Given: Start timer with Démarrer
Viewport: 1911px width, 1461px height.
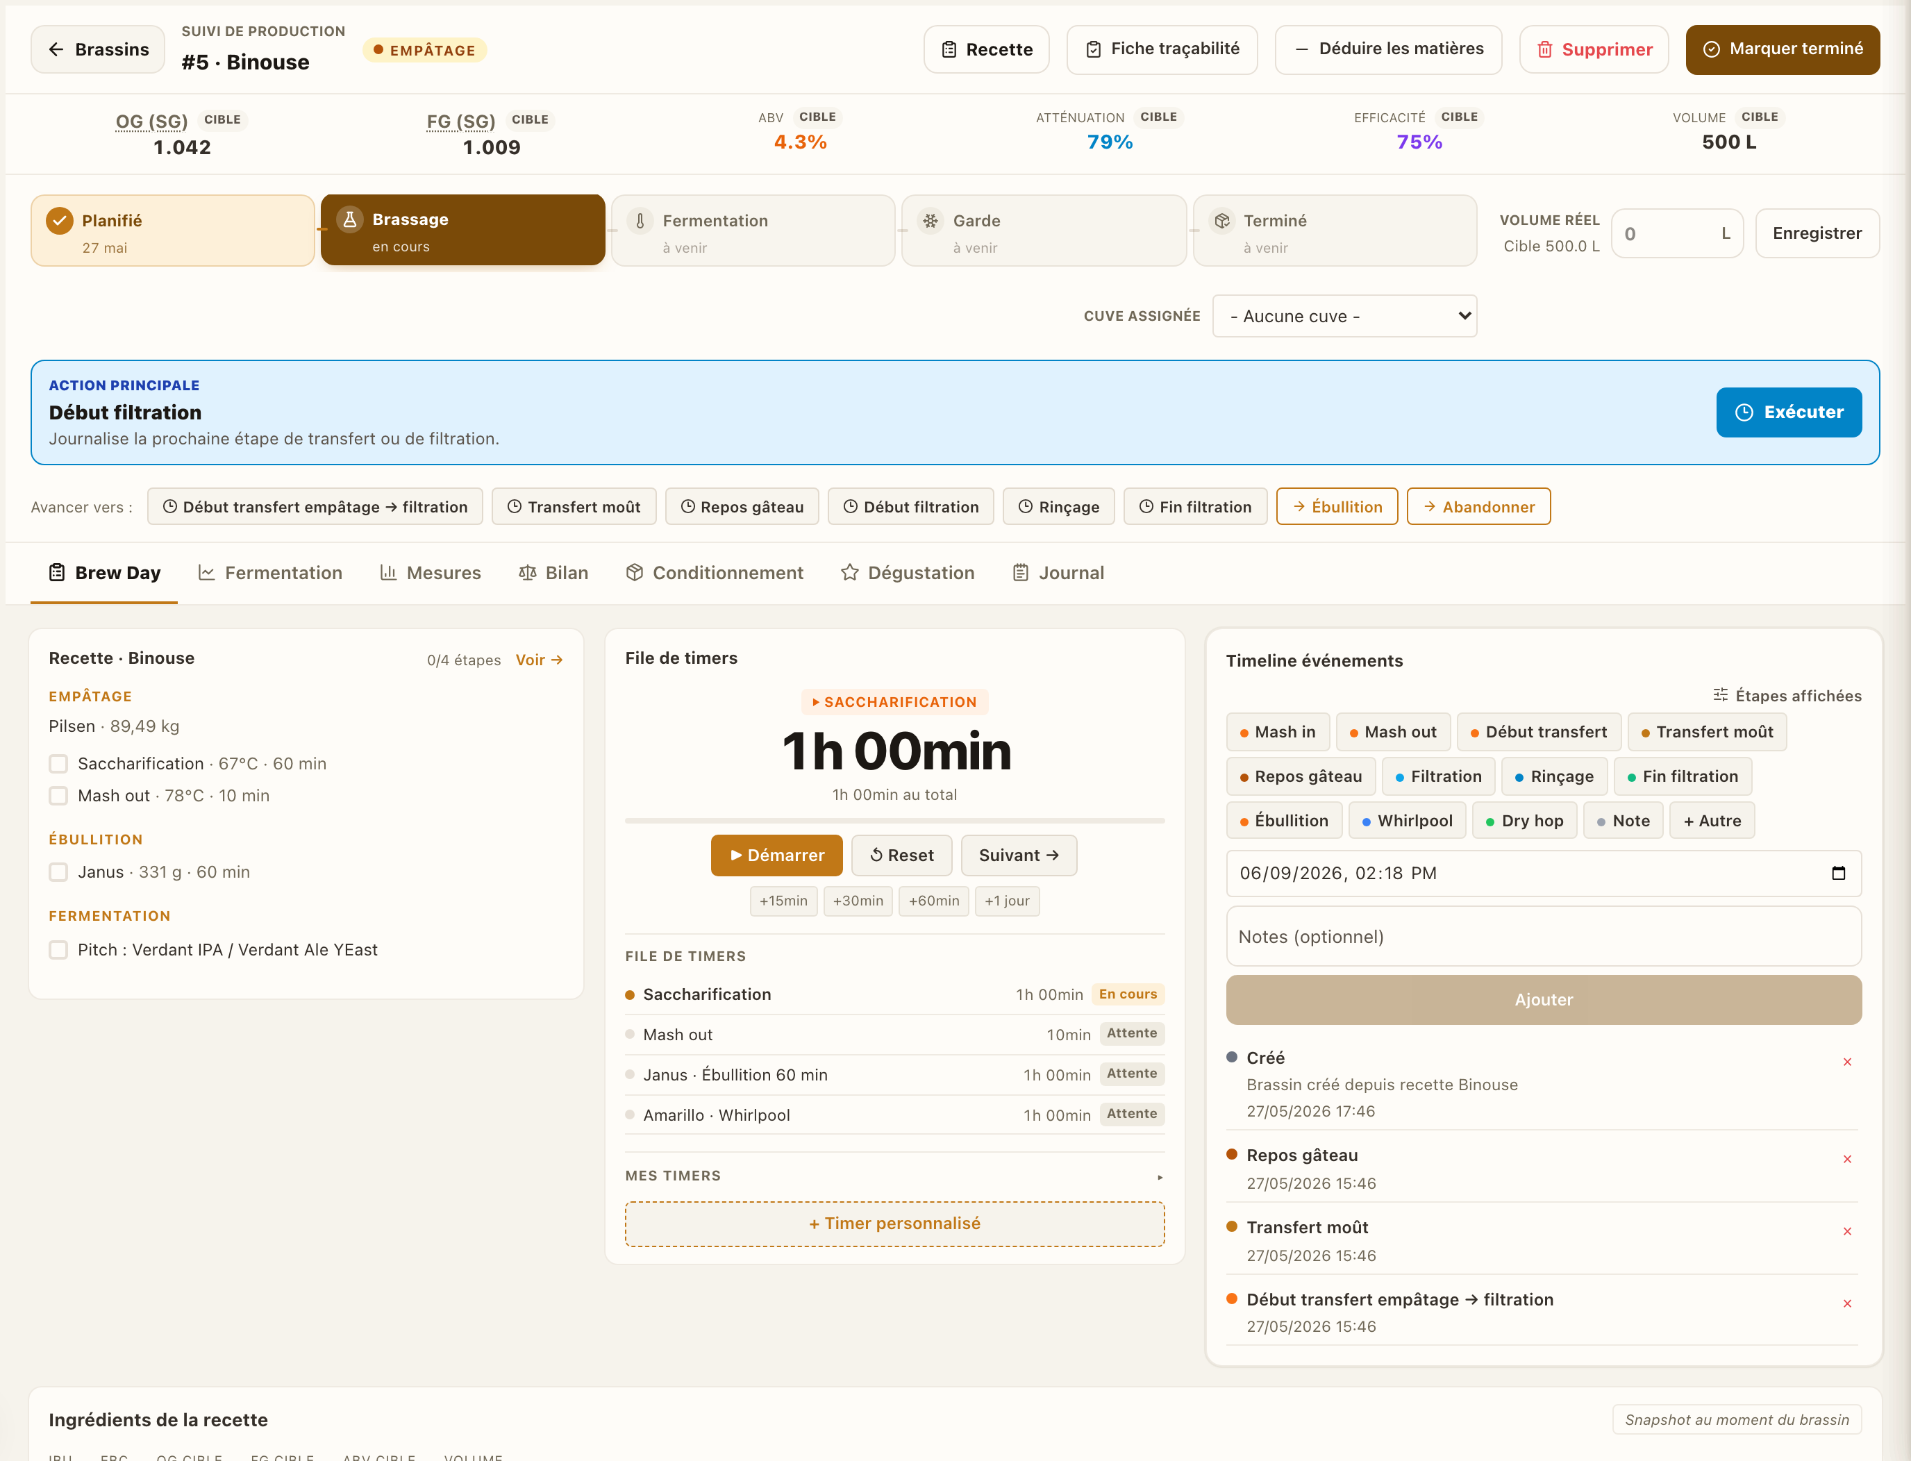Looking at the screenshot, I should 776,855.
